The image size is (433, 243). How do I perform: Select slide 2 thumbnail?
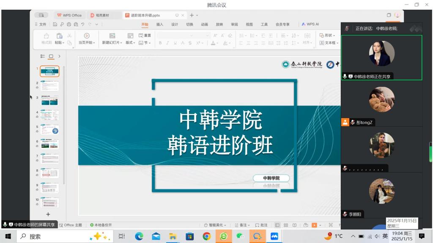pos(49,86)
